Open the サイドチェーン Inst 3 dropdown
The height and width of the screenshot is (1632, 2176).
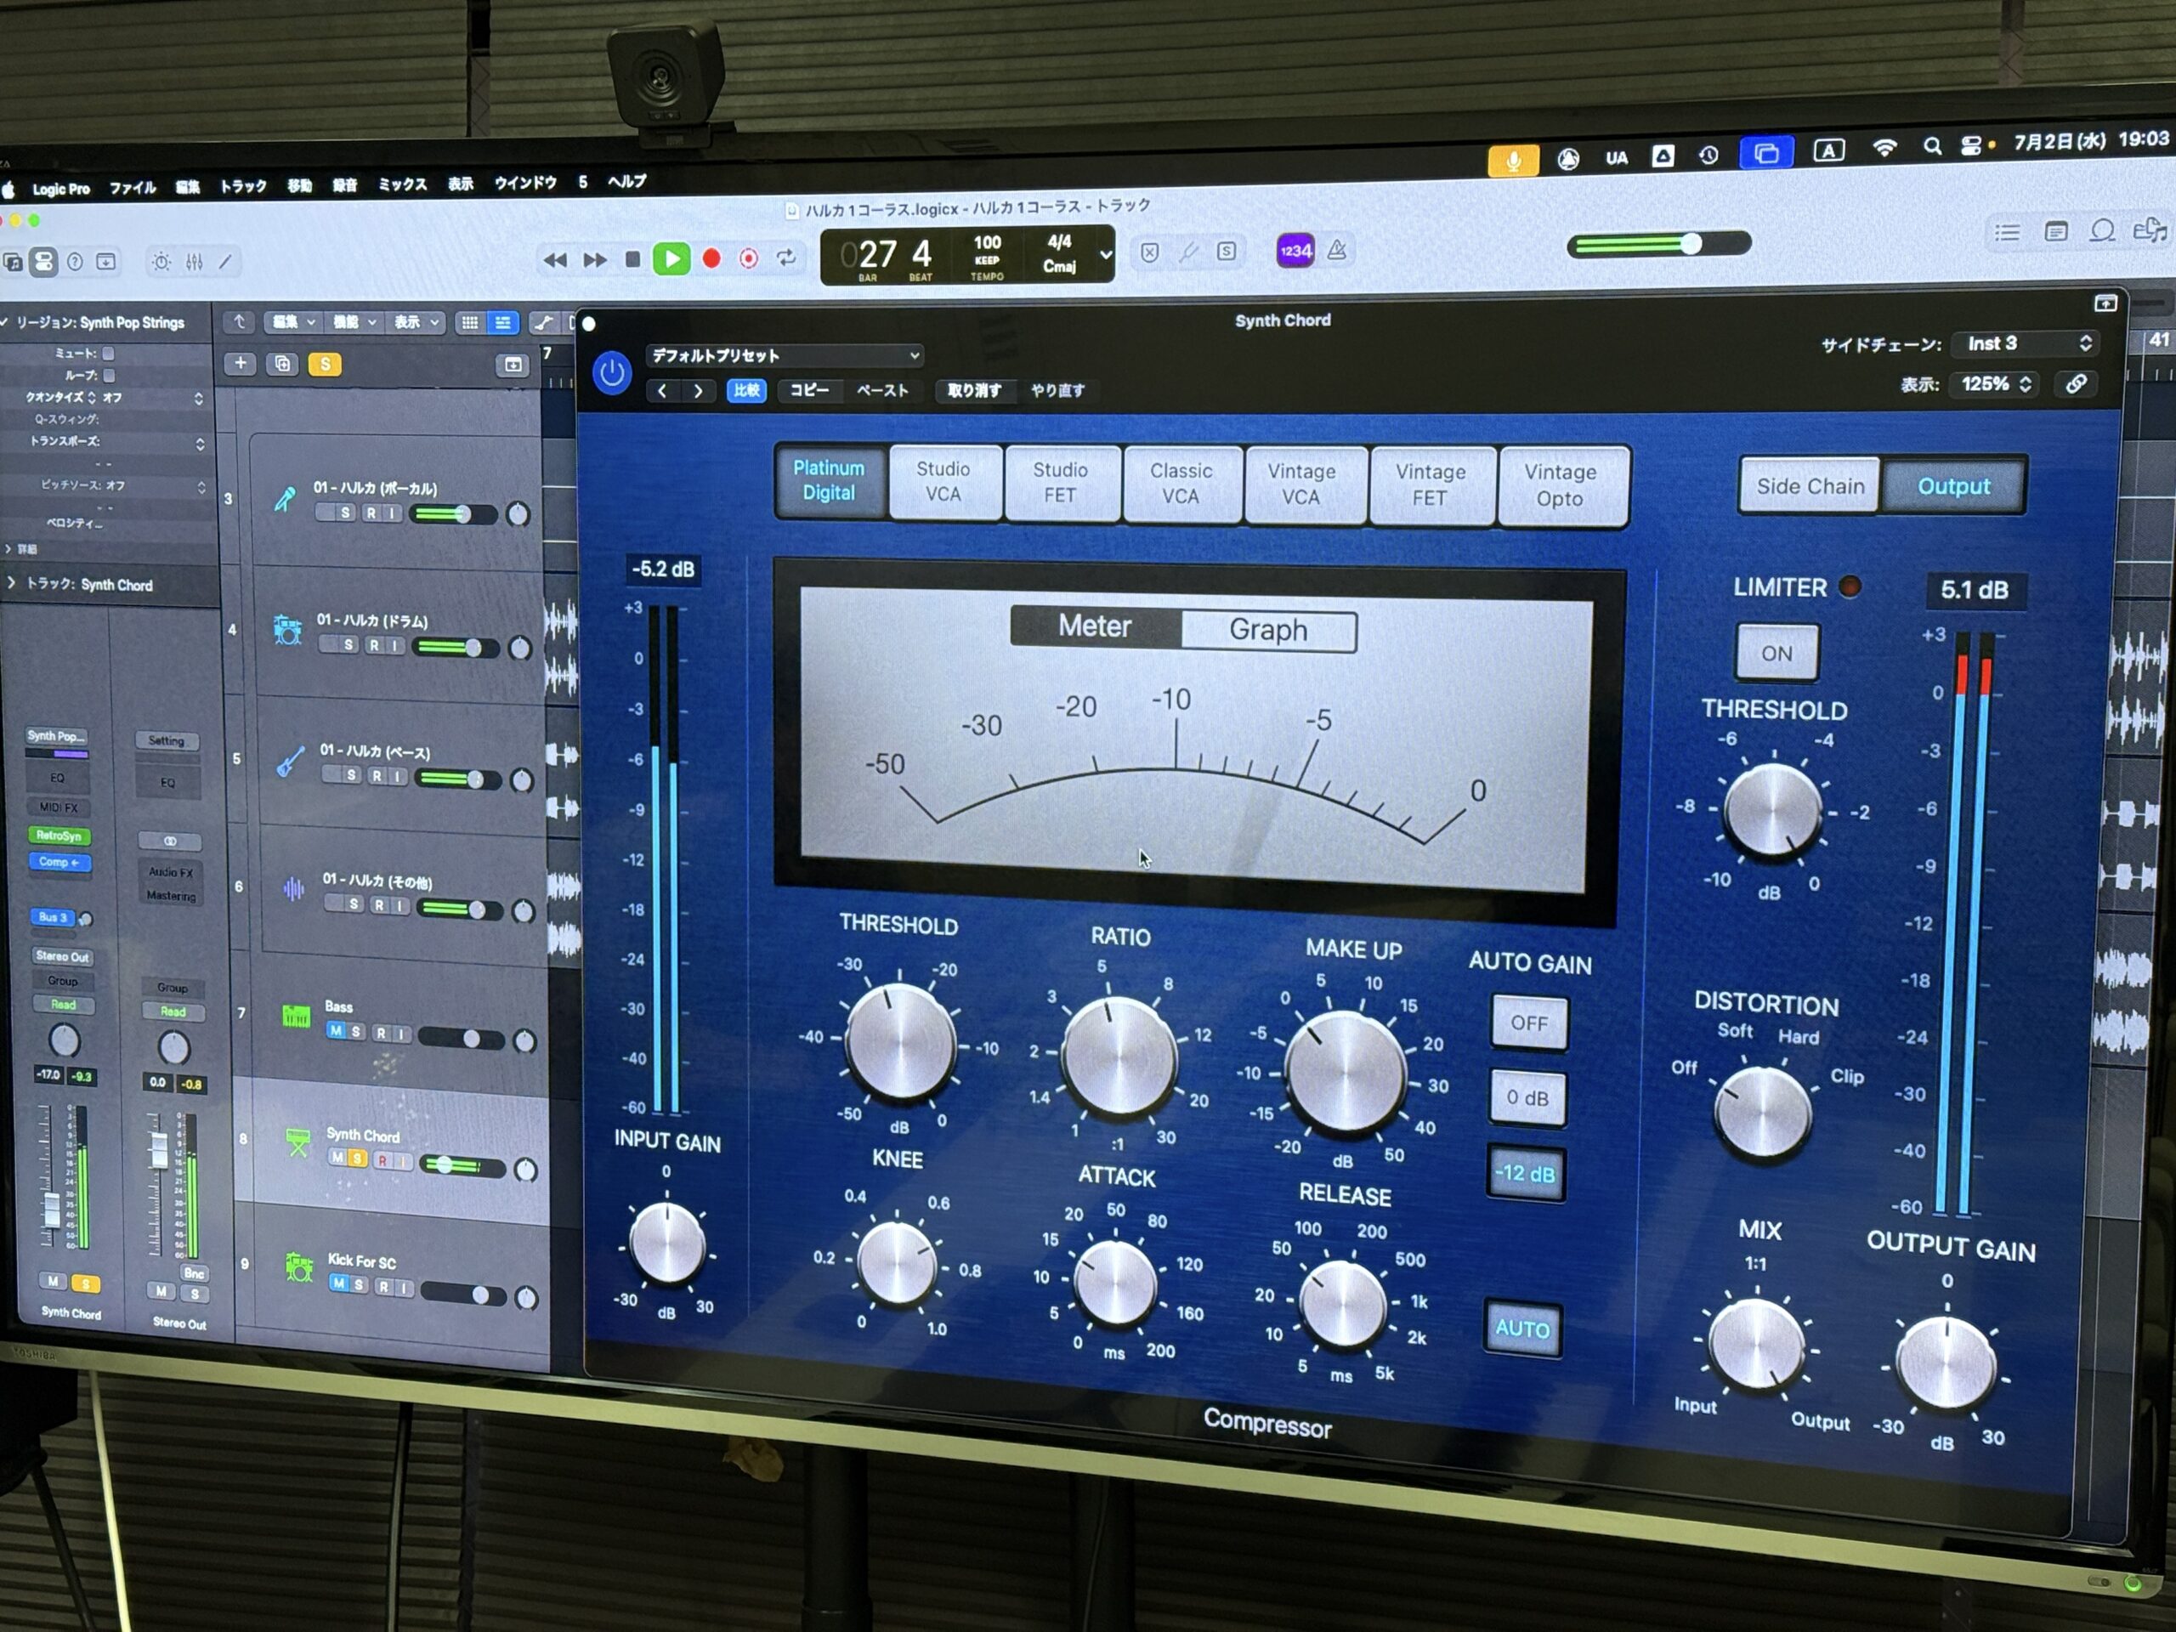point(2026,343)
